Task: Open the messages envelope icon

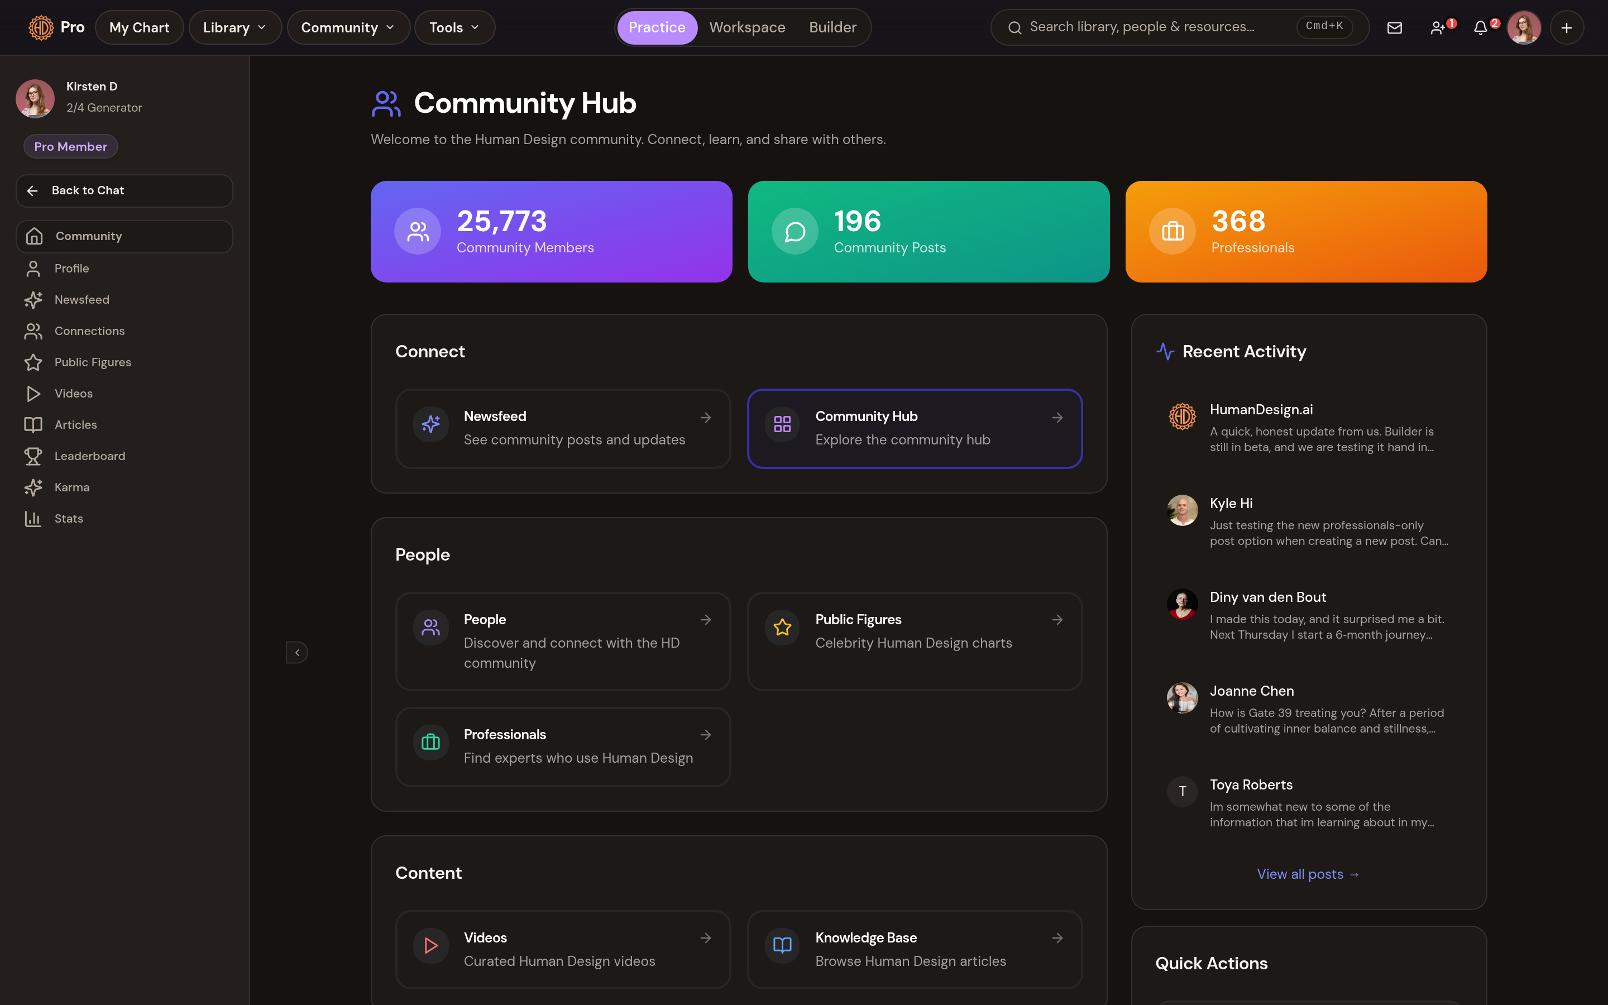Action: (x=1395, y=27)
